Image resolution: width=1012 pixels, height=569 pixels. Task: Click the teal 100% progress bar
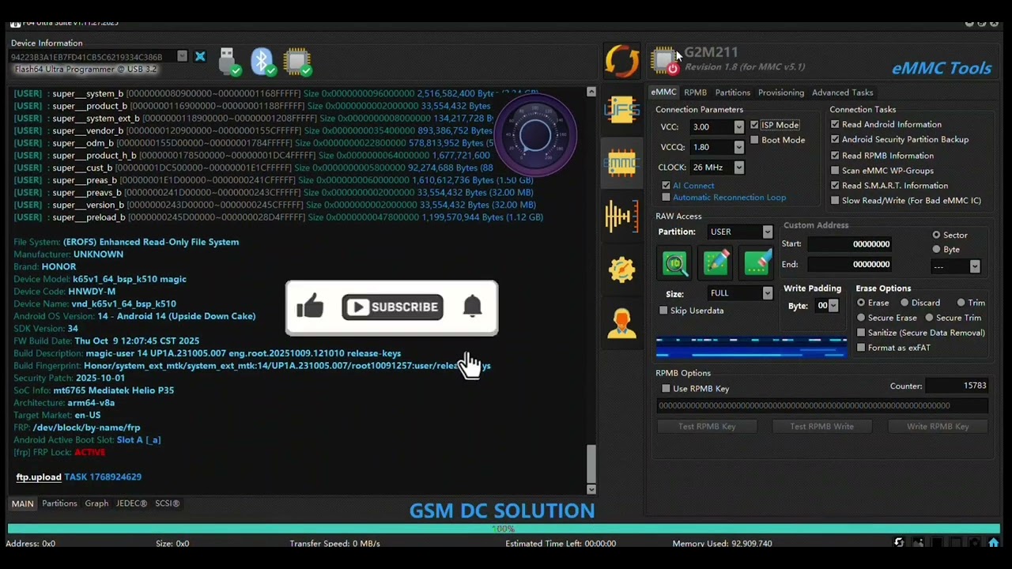[504, 529]
